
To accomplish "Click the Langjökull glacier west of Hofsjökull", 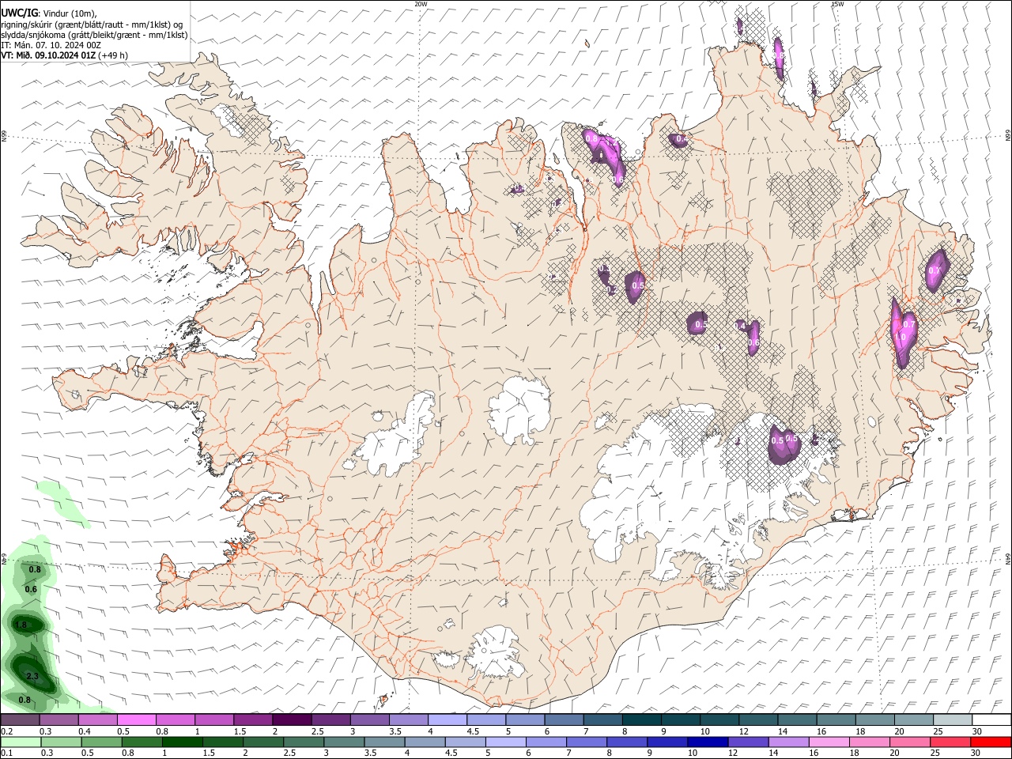I will pyautogui.click(x=395, y=436).
